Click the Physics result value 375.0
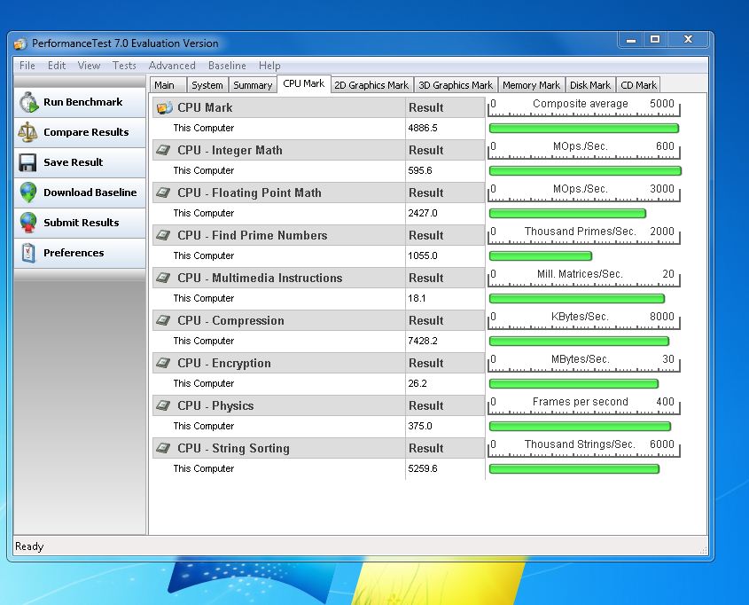 420,426
